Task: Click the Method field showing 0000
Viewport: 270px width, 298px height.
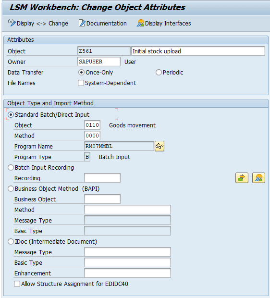Action: coord(92,136)
